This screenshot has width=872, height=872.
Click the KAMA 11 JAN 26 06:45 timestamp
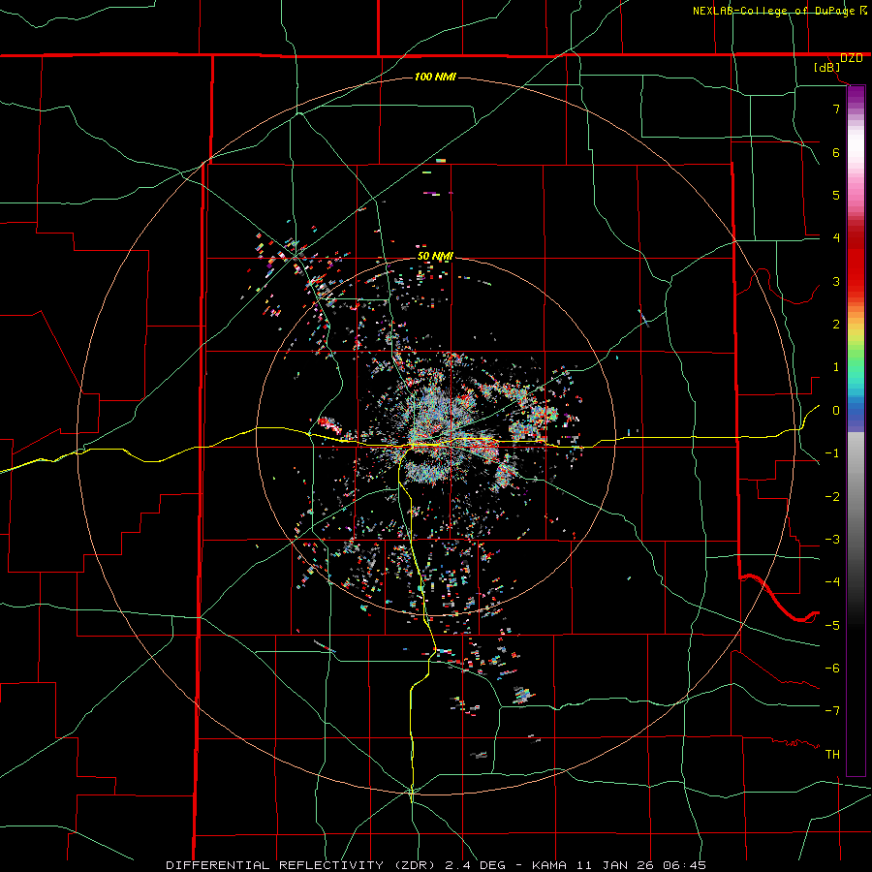click(619, 865)
